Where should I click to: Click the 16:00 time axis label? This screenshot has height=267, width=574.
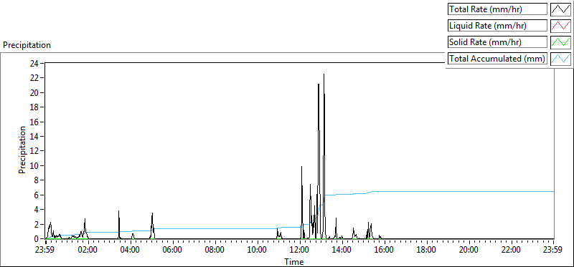[x=385, y=251]
